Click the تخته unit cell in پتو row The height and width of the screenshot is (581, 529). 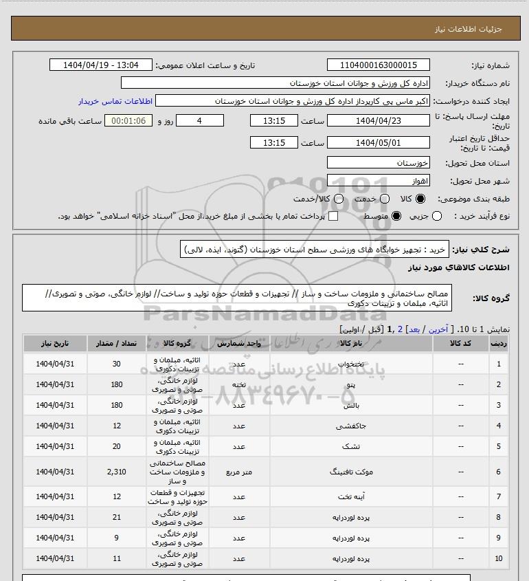point(239,384)
